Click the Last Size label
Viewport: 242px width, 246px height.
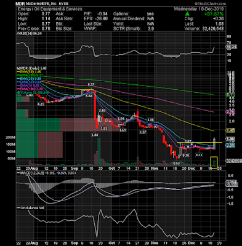(92, 24)
